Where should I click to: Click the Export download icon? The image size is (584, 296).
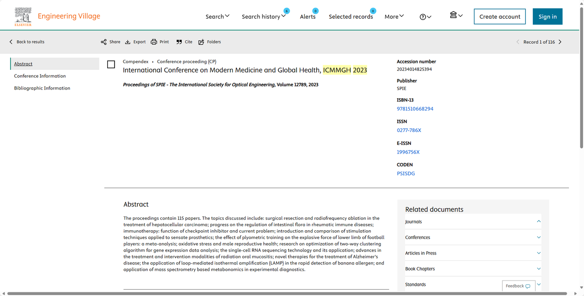(x=128, y=42)
